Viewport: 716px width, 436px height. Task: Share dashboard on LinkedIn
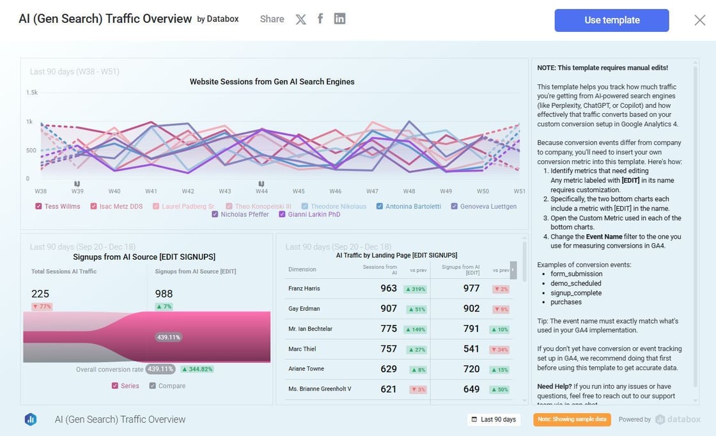point(339,19)
